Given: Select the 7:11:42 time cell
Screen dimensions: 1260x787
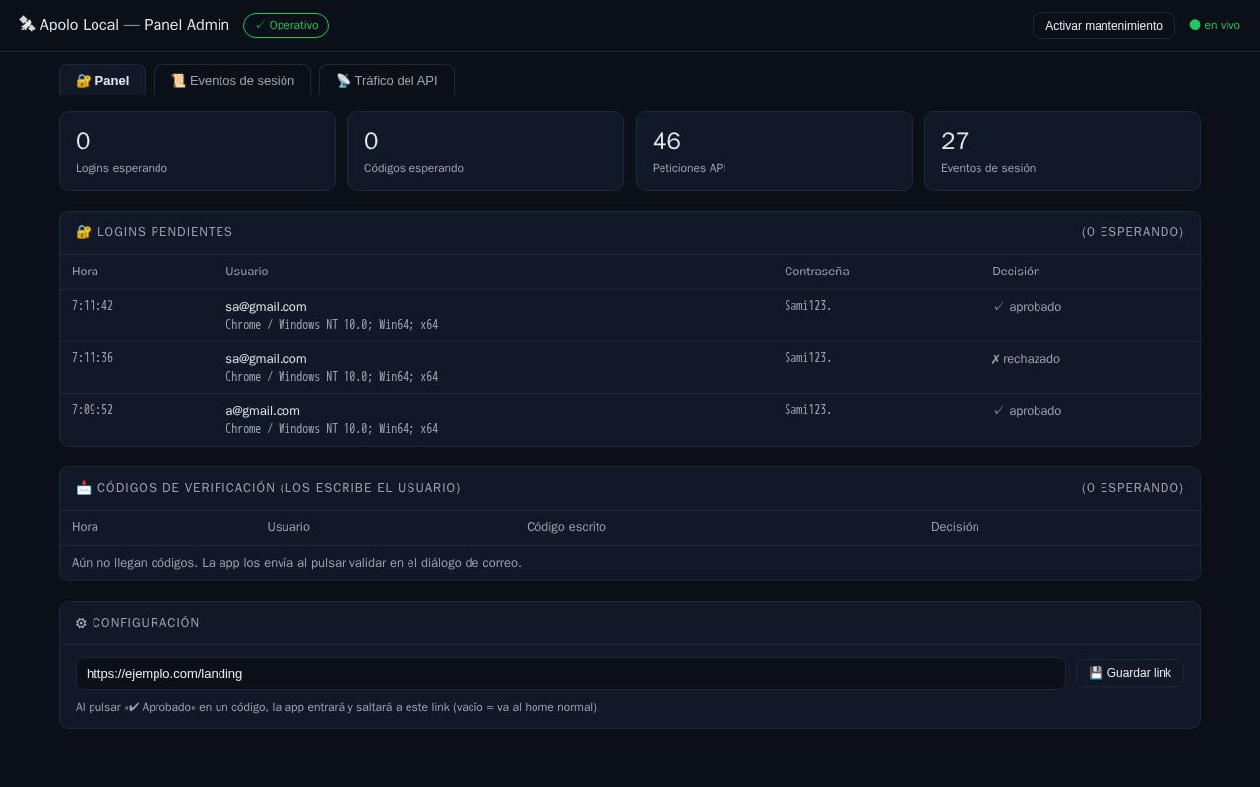Looking at the screenshot, I should point(93,306).
